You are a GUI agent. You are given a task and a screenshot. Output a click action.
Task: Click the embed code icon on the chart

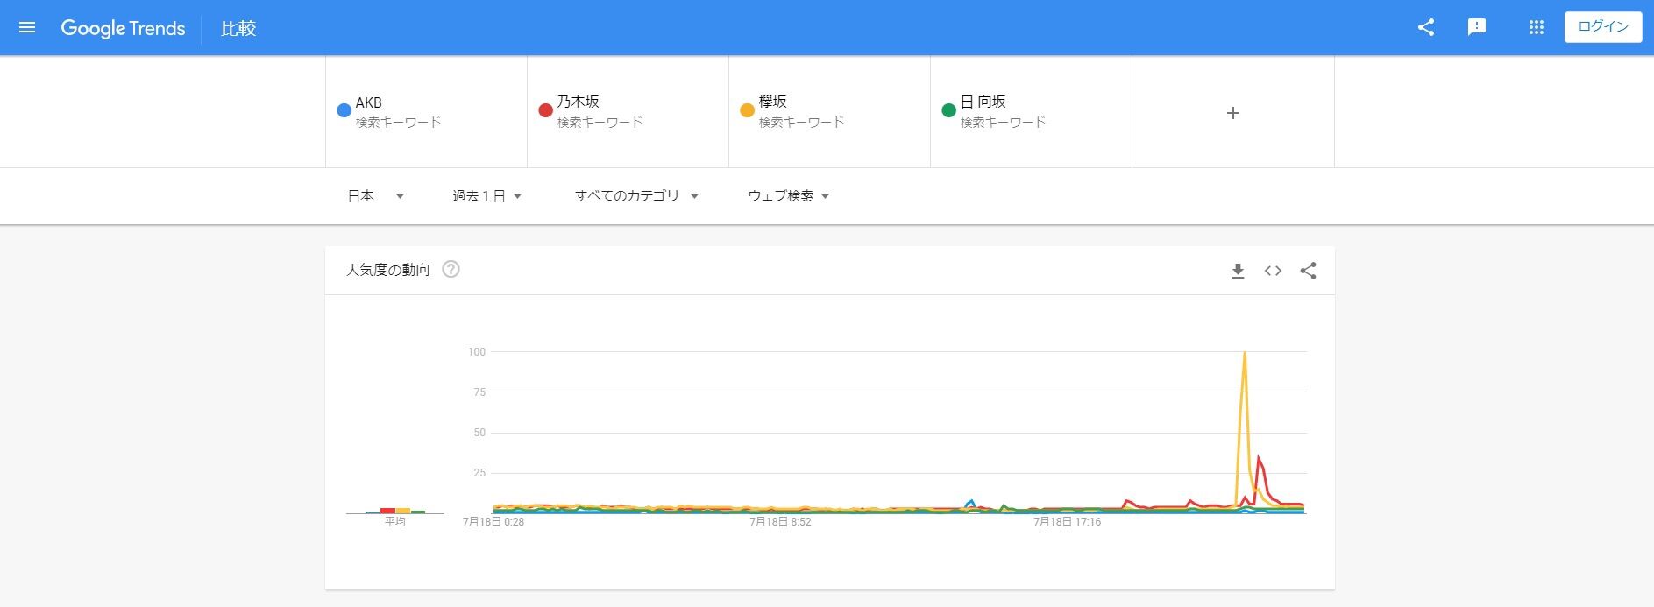[1273, 272]
